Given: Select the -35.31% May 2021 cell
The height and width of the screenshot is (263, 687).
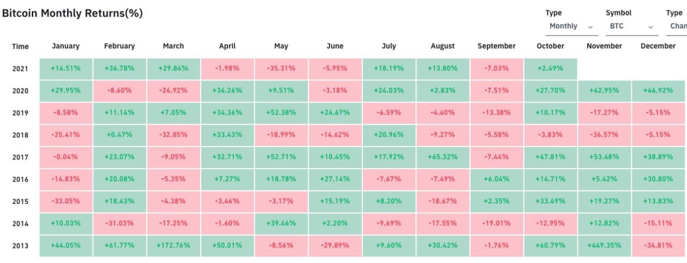Looking at the screenshot, I should 281,69.
